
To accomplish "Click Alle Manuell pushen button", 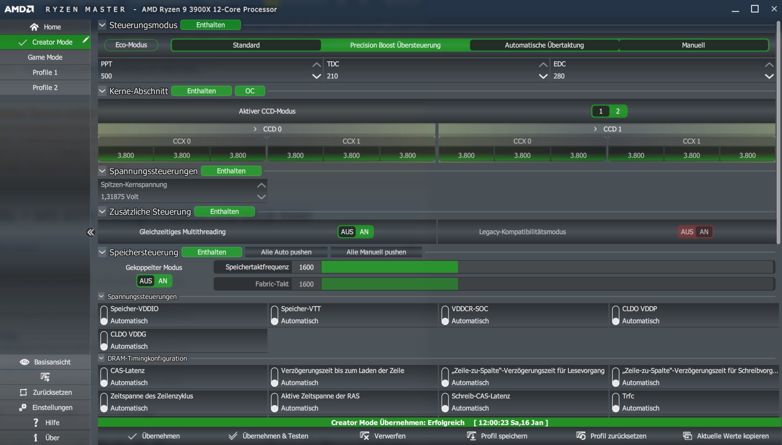I will pos(376,252).
